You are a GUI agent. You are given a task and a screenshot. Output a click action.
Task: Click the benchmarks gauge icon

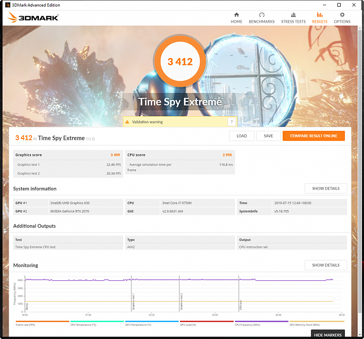262,15
